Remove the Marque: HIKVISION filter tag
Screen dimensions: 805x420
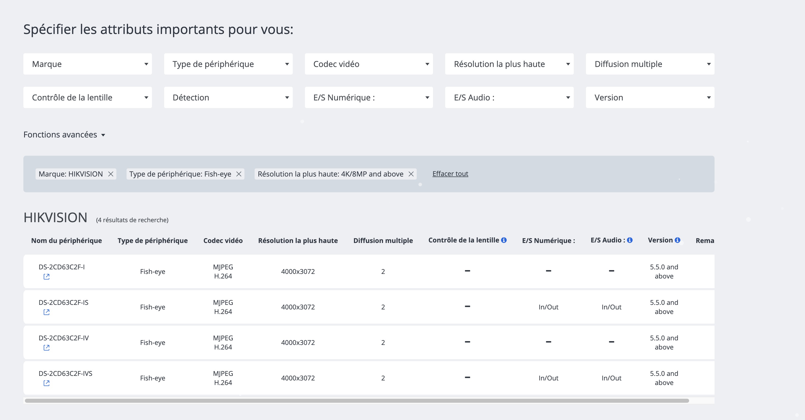click(111, 174)
